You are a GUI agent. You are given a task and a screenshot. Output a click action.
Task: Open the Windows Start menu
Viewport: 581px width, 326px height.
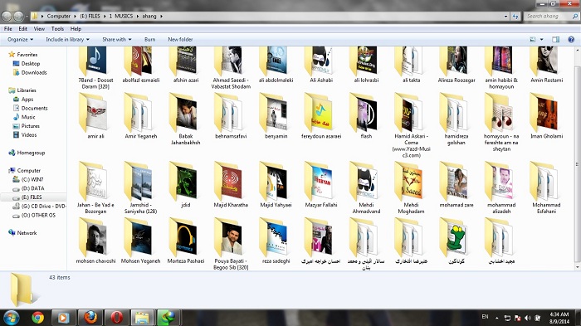[12, 318]
